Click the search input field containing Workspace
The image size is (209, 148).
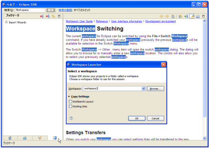pyautogui.click(x=30, y=10)
